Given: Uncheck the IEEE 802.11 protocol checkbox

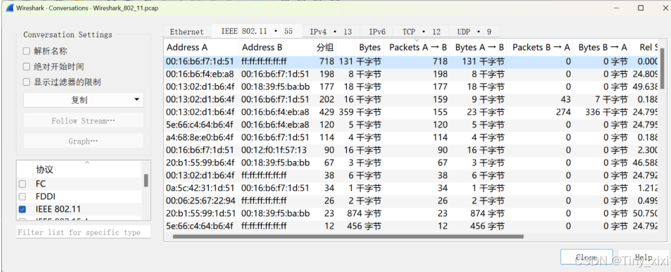Looking at the screenshot, I should tap(22, 209).
